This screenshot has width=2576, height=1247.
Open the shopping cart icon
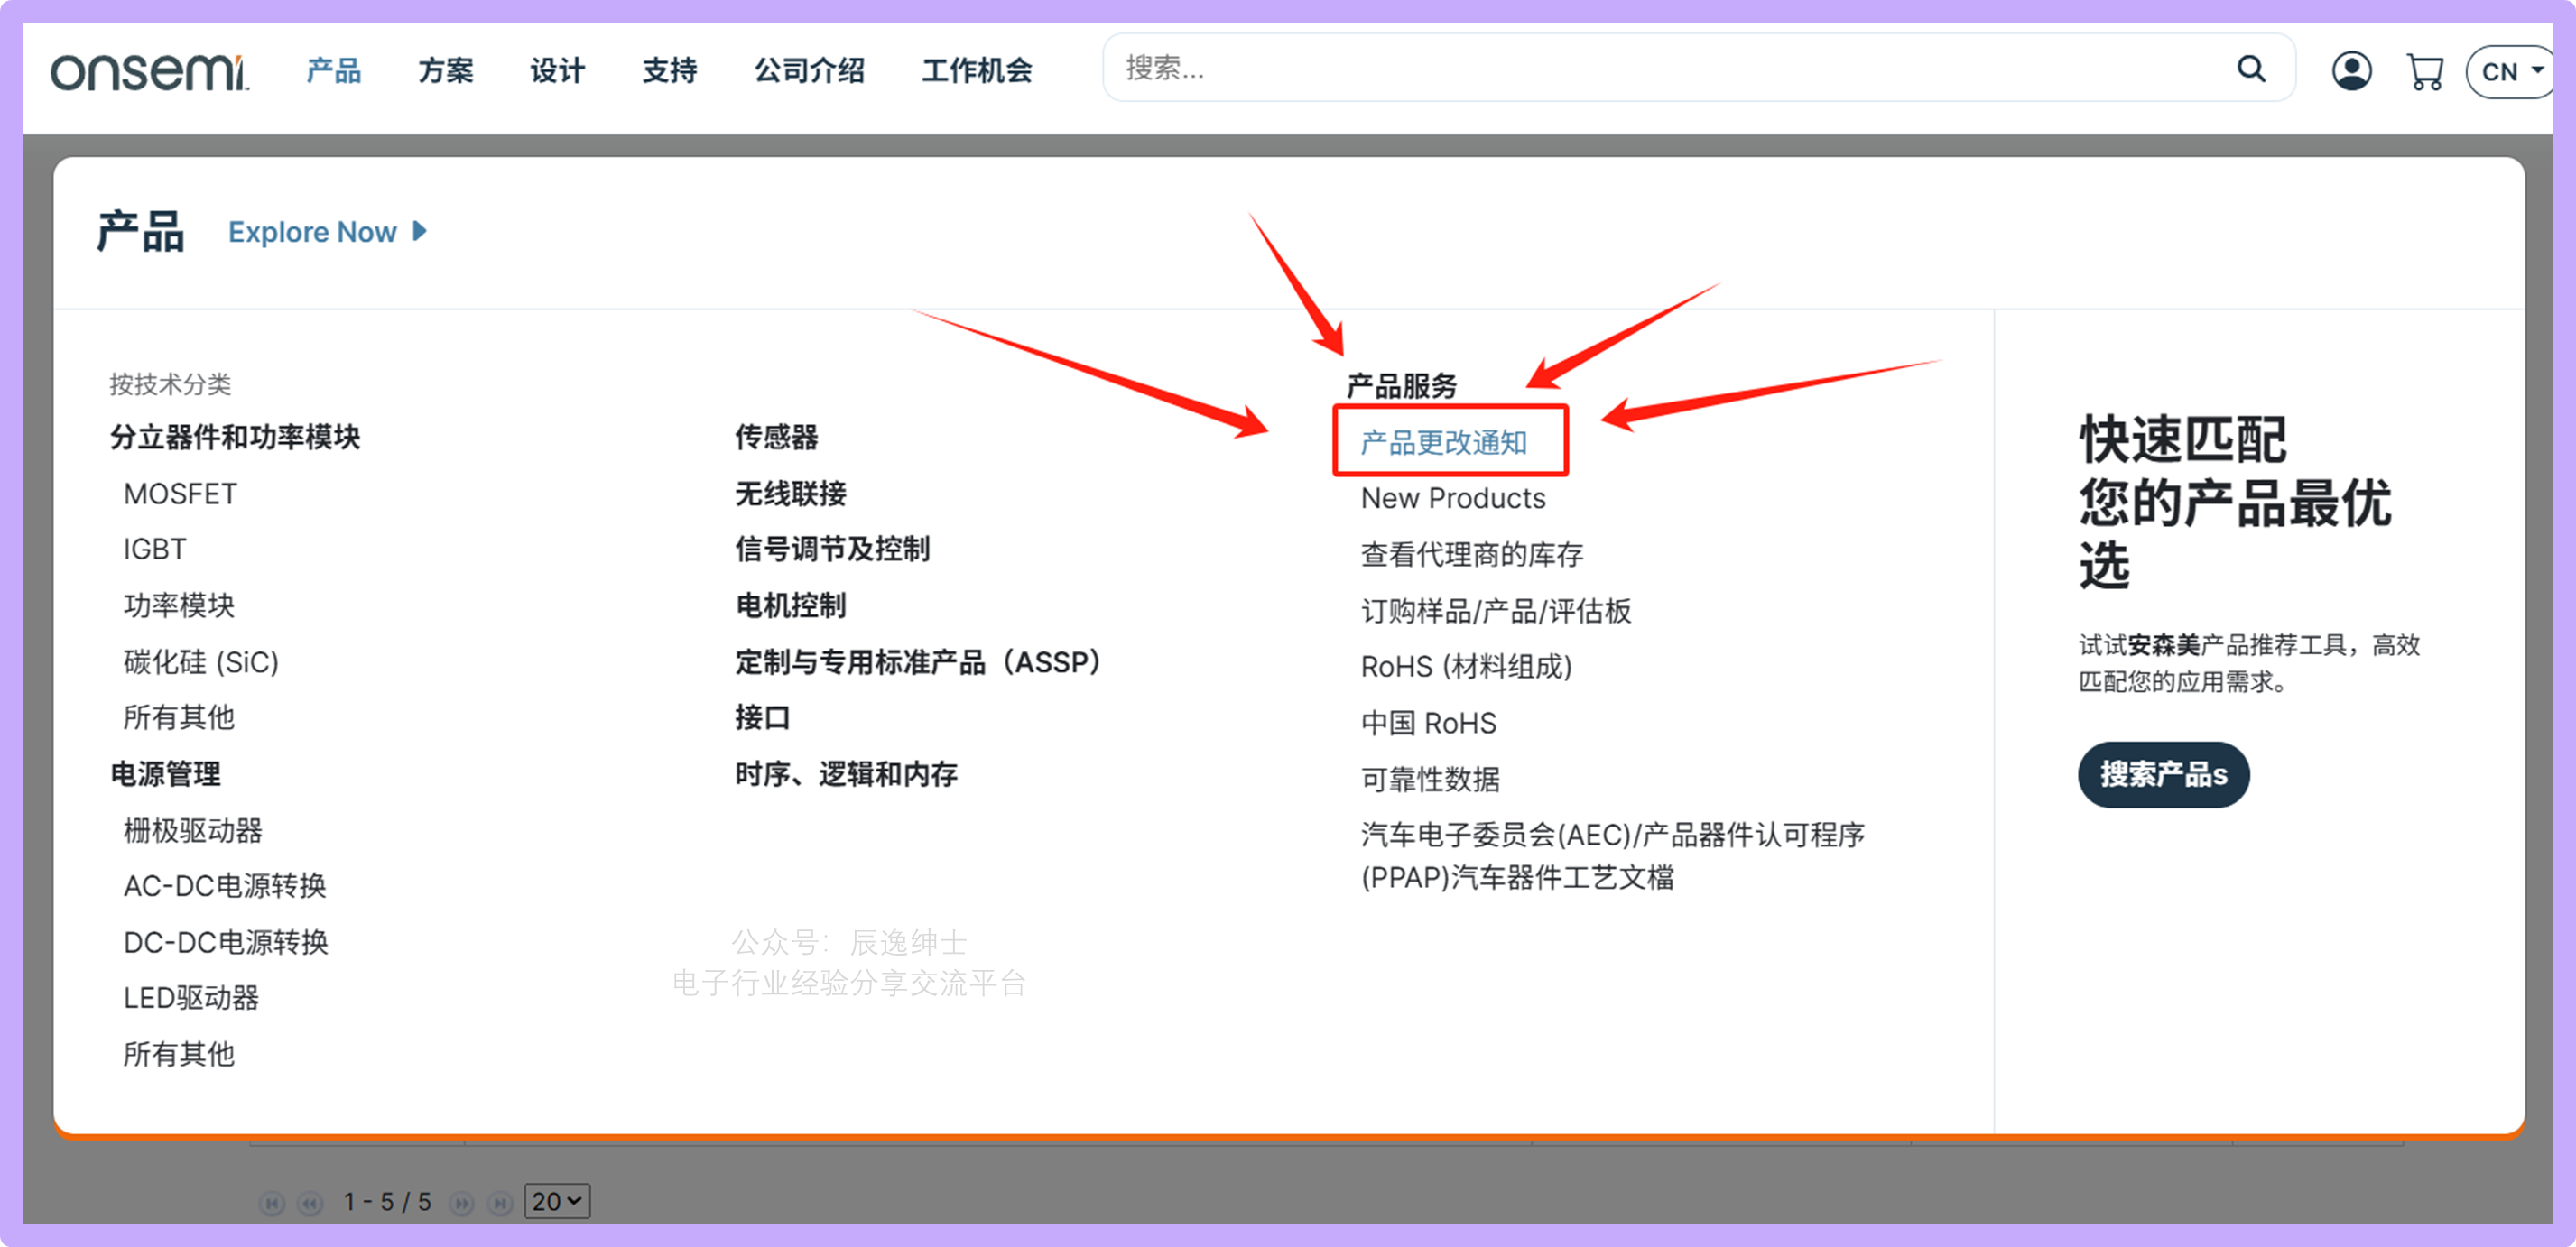click(x=2425, y=72)
